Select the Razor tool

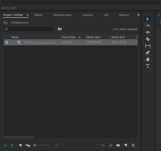tap(148, 39)
